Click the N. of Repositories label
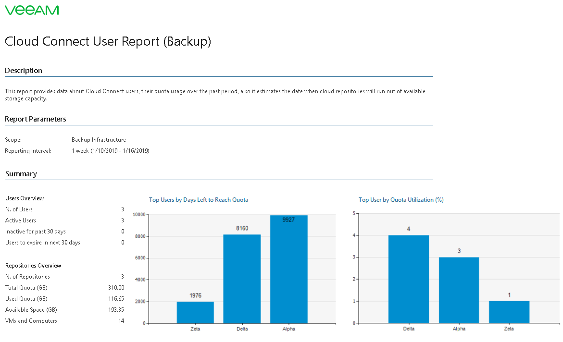Viewport: 563px width, 342px height. [28, 277]
